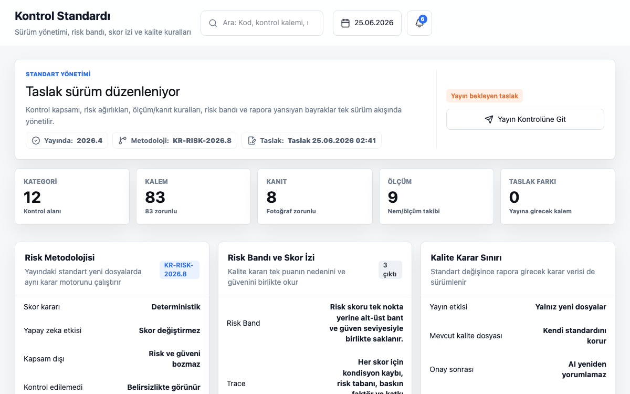Click the Onay sonrası row label

coord(451,369)
